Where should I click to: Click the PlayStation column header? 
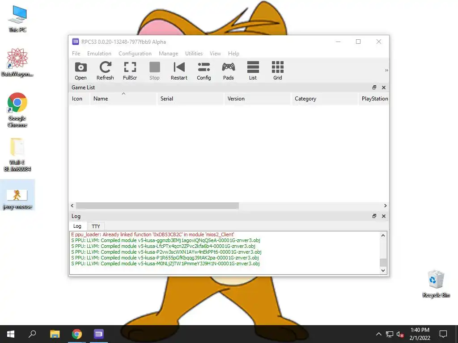(x=373, y=99)
